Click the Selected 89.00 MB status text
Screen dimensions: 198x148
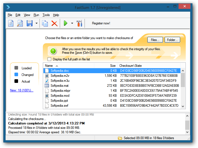point(149,138)
